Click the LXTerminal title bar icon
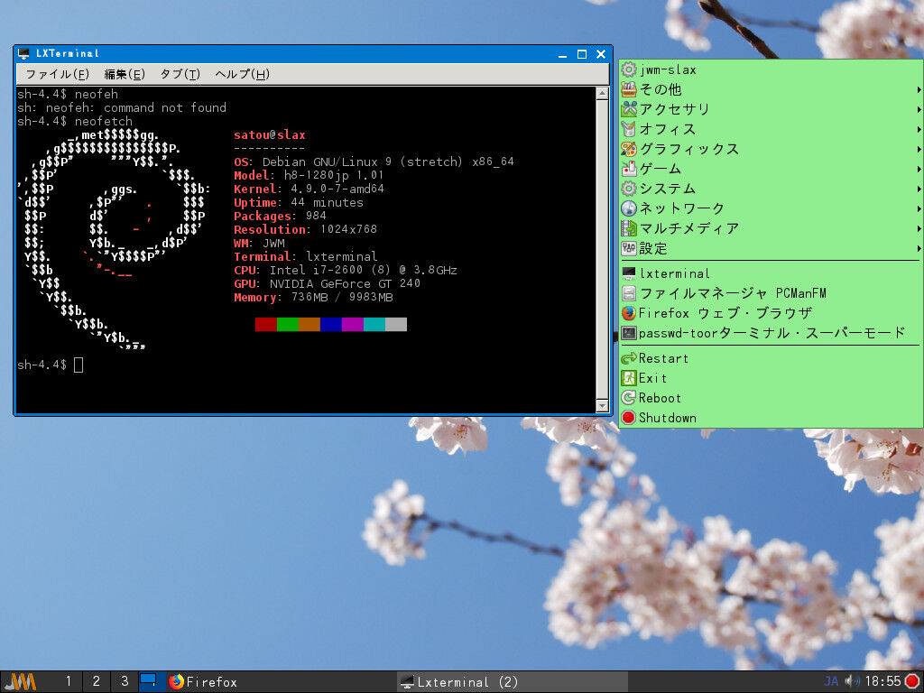 pos(23,53)
